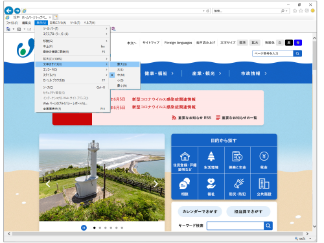The width and height of the screenshot is (324, 243).
Task: Click the browser Back arrow button
Action: pyautogui.click(x=9, y=10)
